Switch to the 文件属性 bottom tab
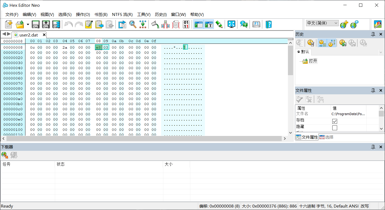This screenshot has height=210, width=385. pos(307,137)
